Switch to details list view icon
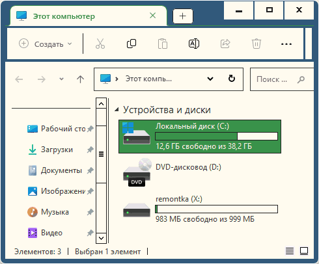The image size is (319, 264). click(x=290, y=251)
